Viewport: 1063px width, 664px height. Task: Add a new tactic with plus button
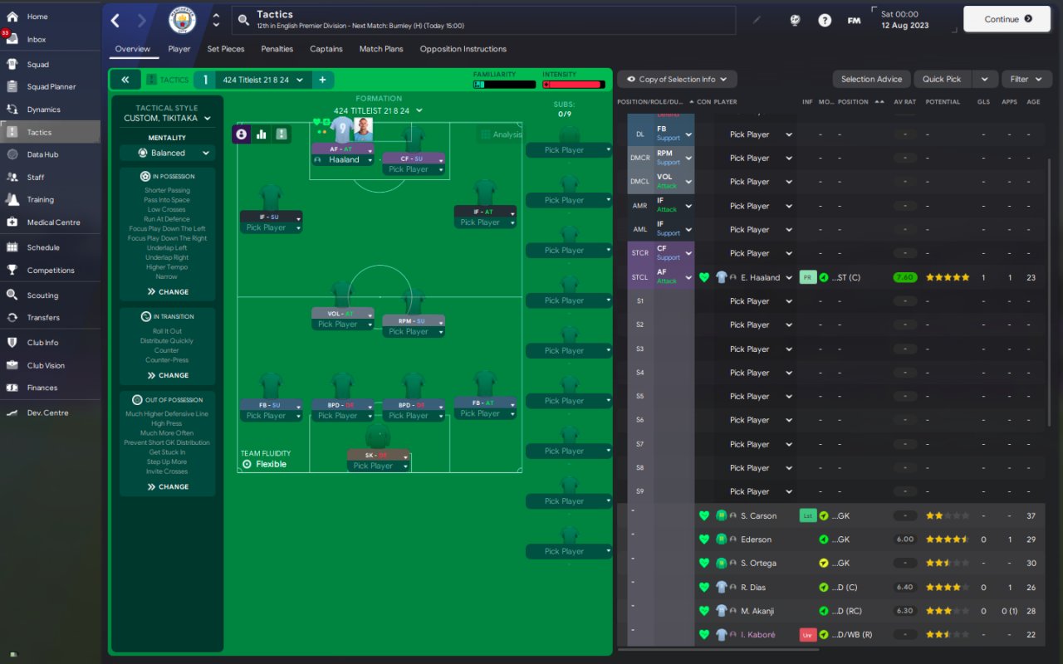(x=322, y=80)
